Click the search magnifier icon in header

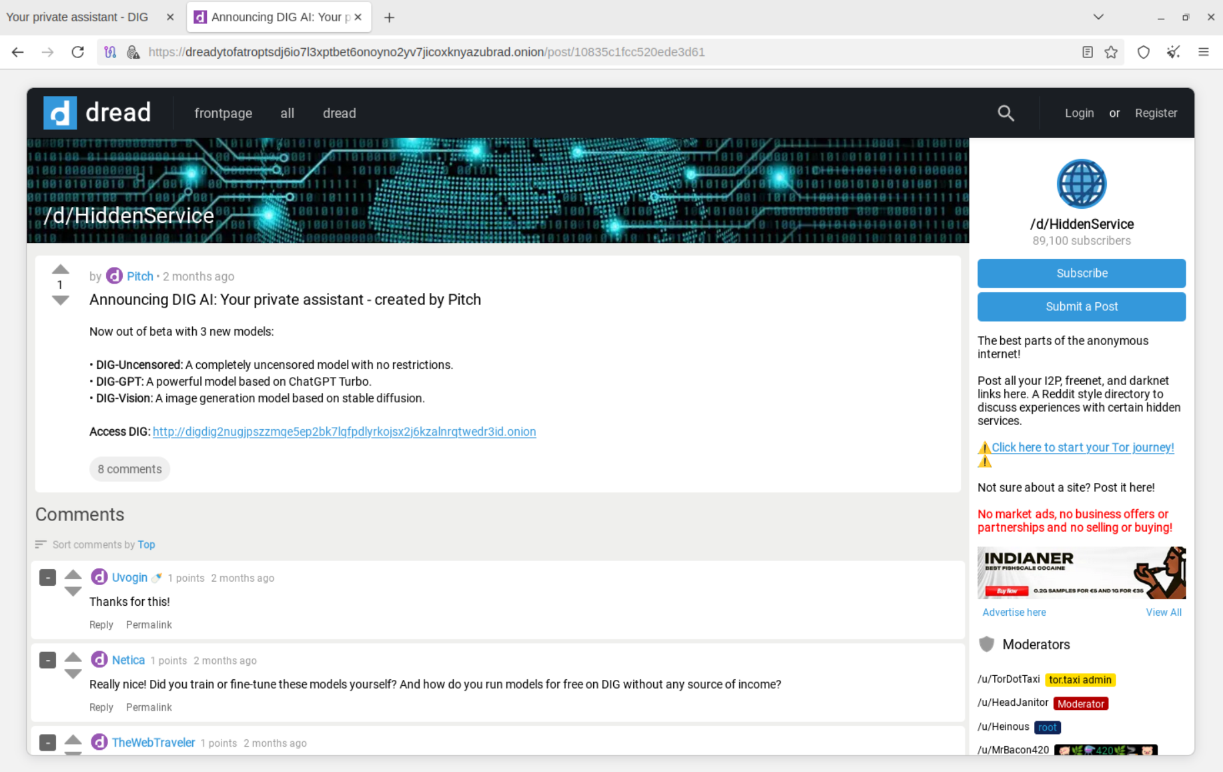[1005, 113]
